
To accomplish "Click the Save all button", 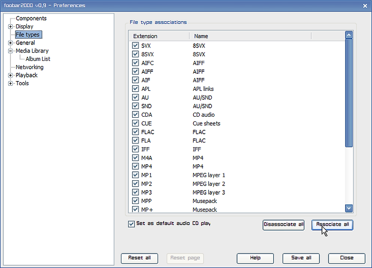I will (x=301, y=258).
